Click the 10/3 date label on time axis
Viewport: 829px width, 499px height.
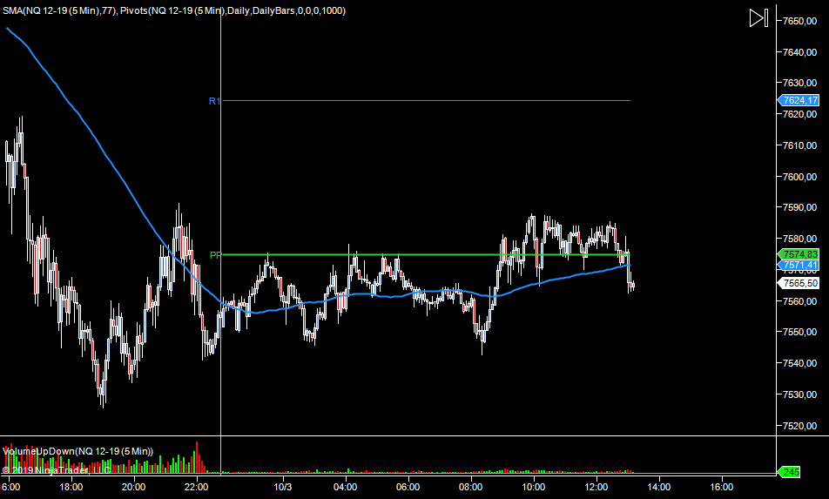tap(284, 486)
